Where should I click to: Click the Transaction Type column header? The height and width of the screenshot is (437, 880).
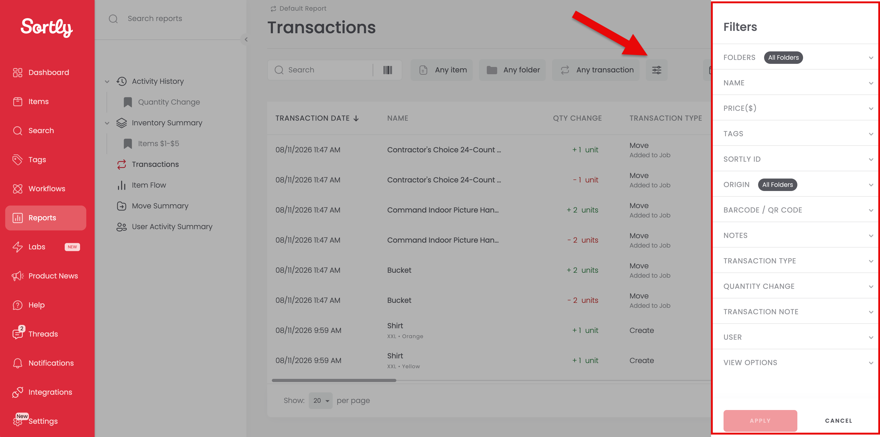(666, 118)
